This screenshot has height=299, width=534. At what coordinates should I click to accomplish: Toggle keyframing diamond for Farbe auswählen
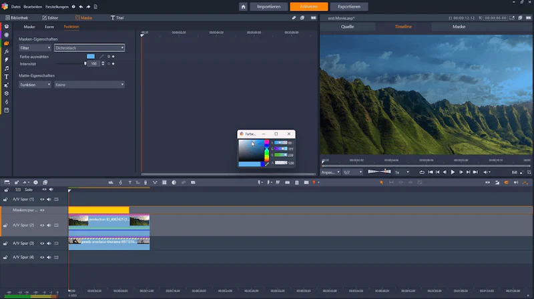(x=113, y=57)
